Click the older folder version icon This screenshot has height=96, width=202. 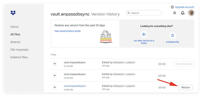coord(144,34)
